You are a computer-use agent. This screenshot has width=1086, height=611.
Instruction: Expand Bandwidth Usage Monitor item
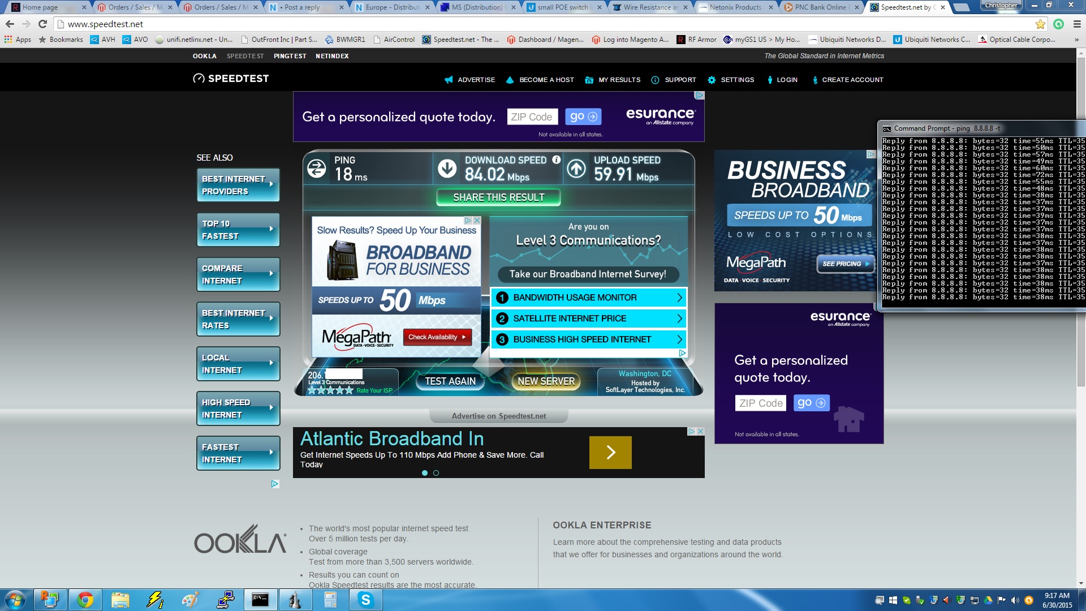(x=588, y=298)
